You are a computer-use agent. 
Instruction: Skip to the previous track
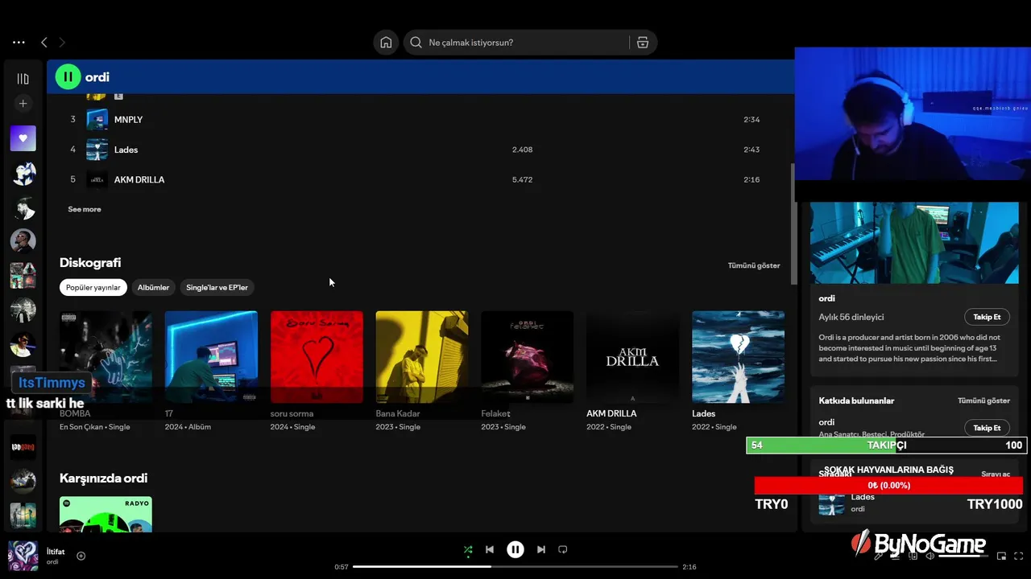(x=490, y=550)
